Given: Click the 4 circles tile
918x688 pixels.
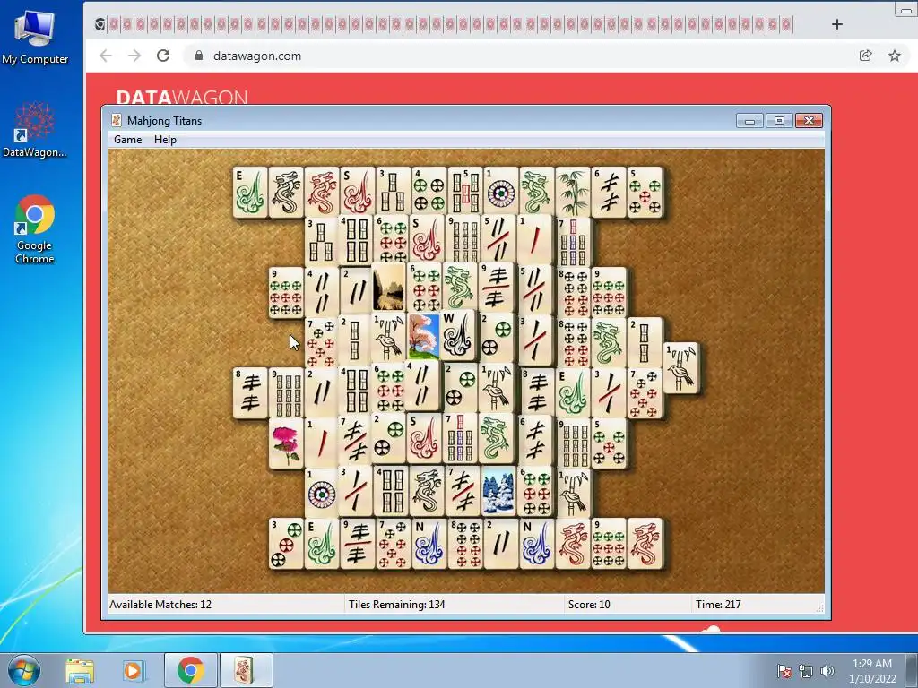Looking at the screenshot, I should pyautogui.click(x=429, y=192).
